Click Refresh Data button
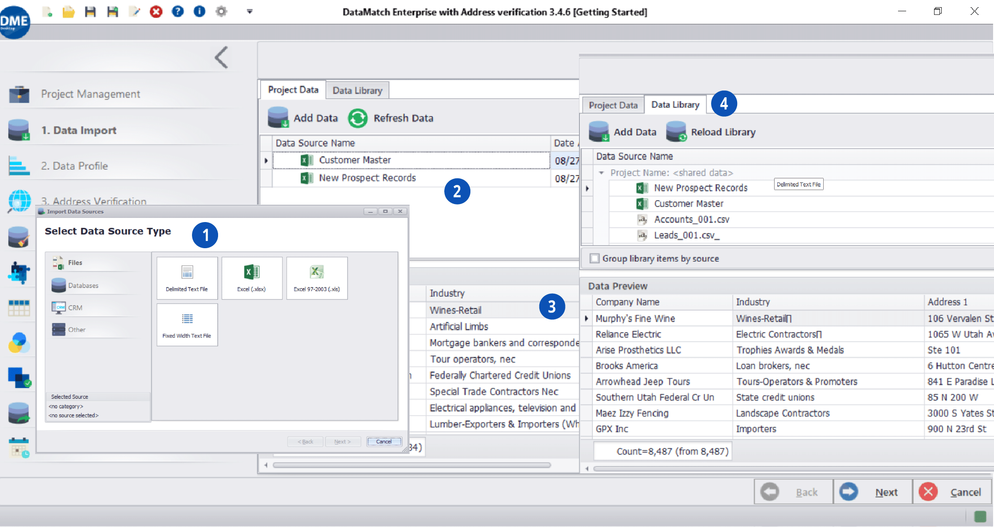Viewport: 994px width, 527px height. click(x=391, y=118)
